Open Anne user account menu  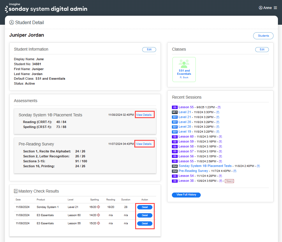coord(265,8)
